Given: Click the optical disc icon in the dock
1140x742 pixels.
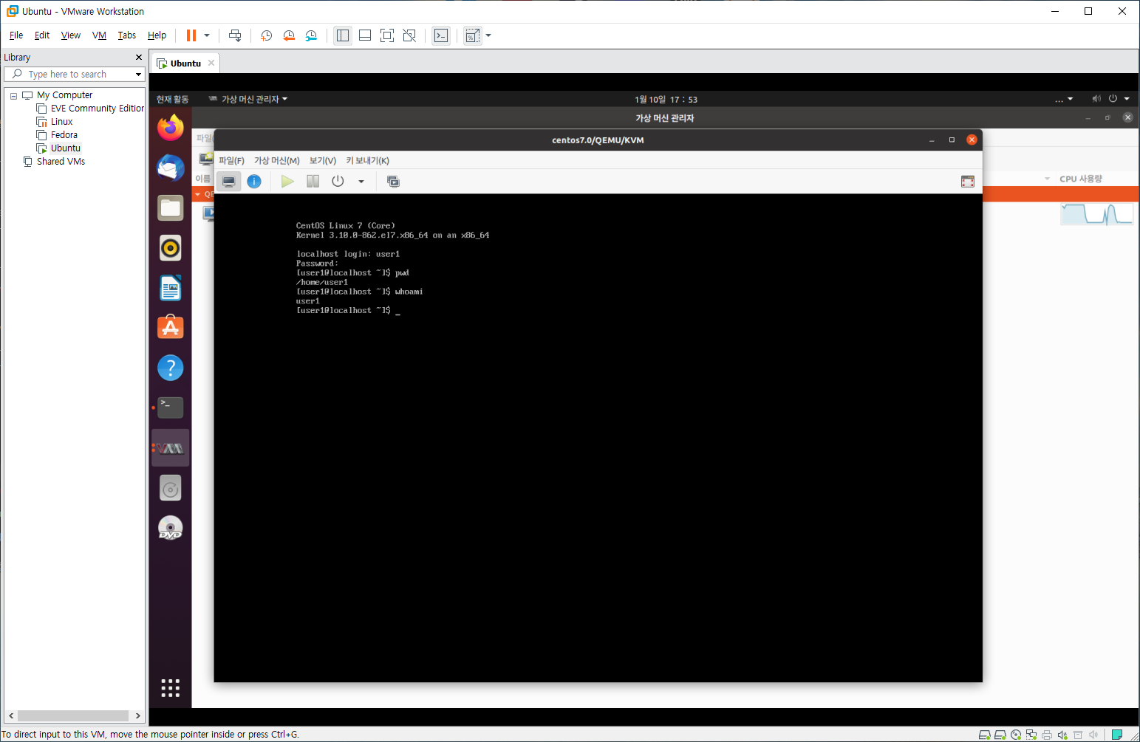Looking at the screenshot, I should click(171, 488).
